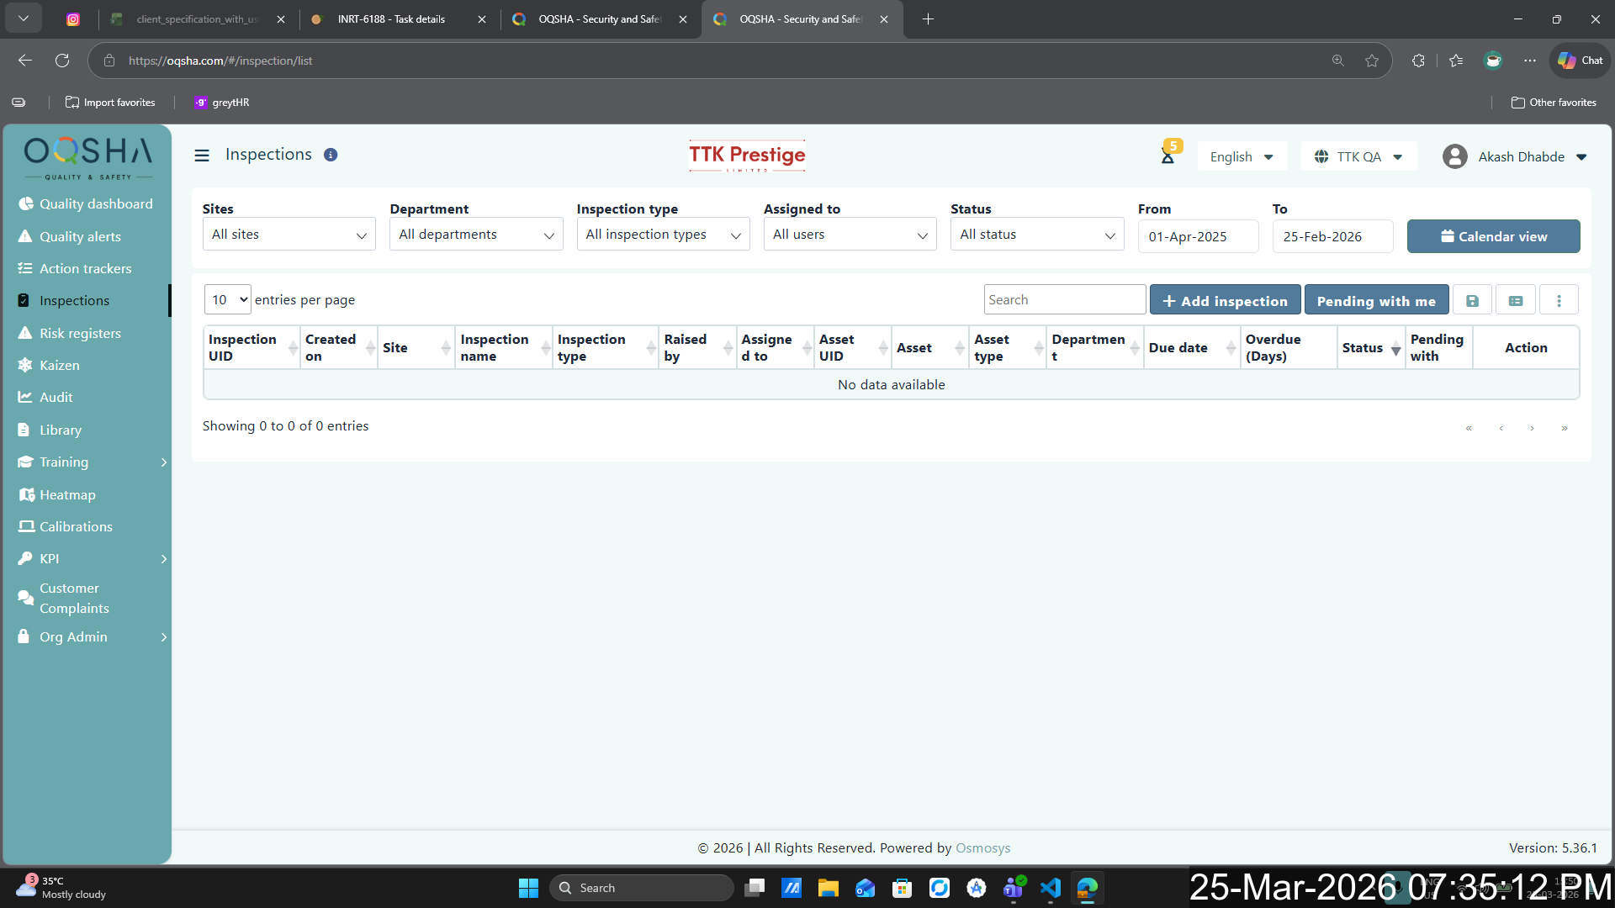Click the hamburger menu icon beside Inspections
Image resolution: width=1615 pixels, height=908 pixels.
tap(202, 156)
